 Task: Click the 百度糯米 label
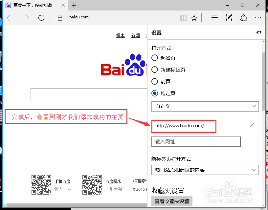tap(113, 181)
